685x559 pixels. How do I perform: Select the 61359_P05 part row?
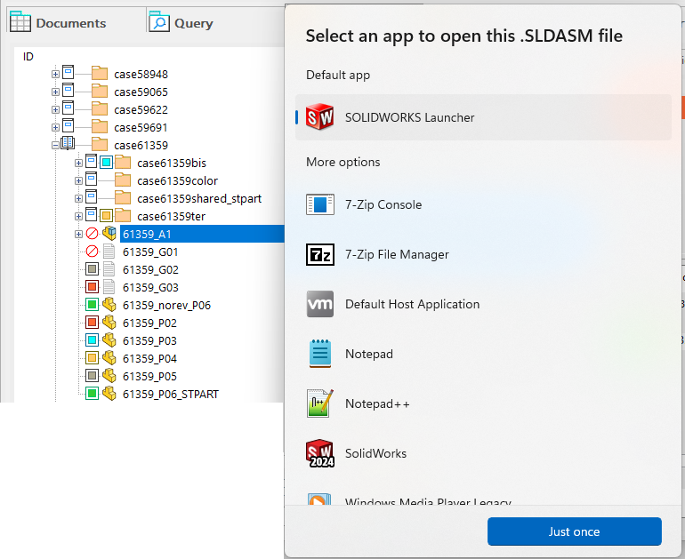[x=149, y=377]
